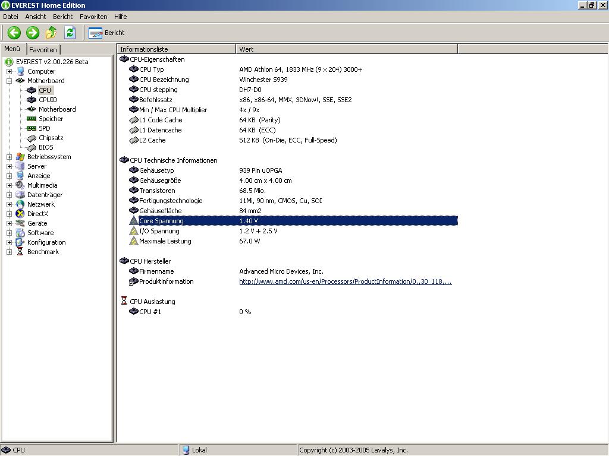609x456 pixels.
Task: Click the Multimedia speaker icon in tree
Action: tap(20, 185)
